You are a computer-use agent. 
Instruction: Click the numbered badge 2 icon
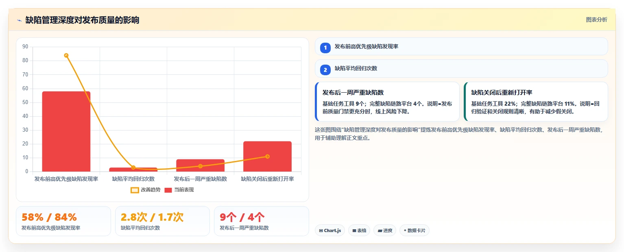[x=325, y=69]
